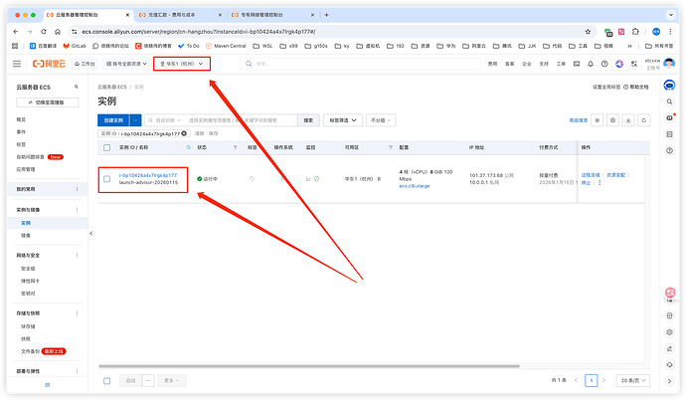Open instance link i-bp10424a4x7lrgk4p177
Screen dimensions: 686x400
point(147,175)
